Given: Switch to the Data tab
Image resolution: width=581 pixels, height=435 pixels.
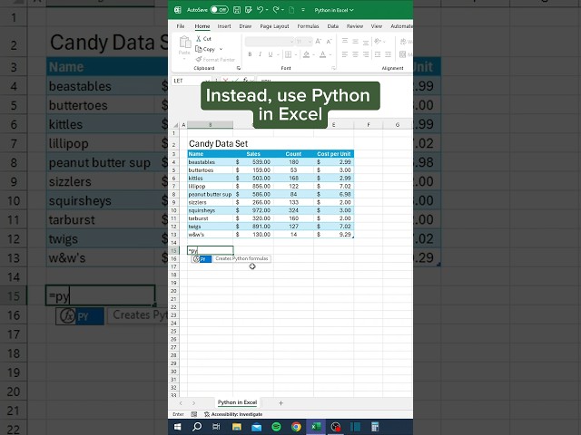Looking at the screenshot, I should point(333,26).
